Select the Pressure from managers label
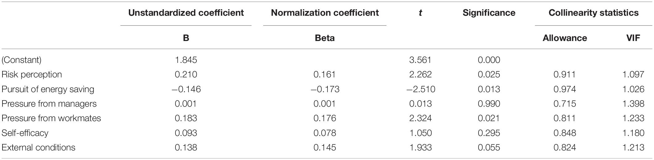Viewport: 654px width, 160px height. pos(49,104)
